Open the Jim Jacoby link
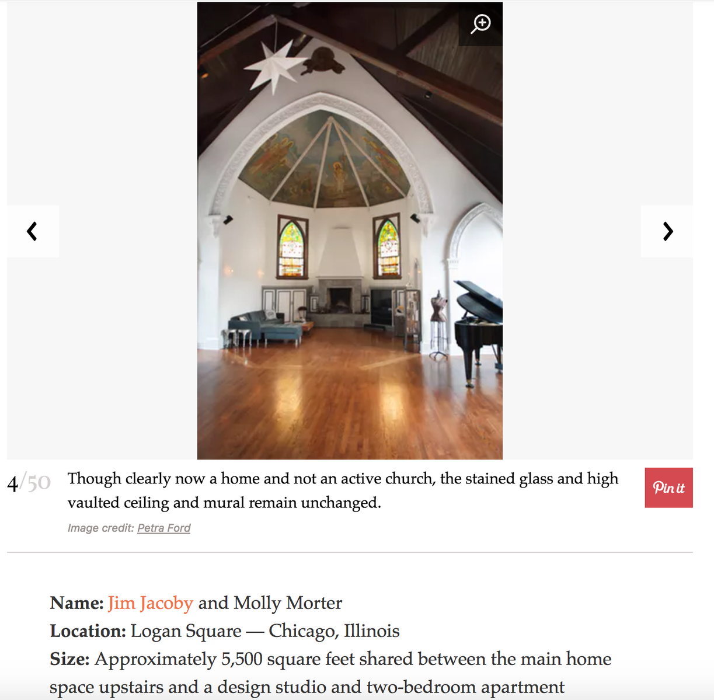Screen dimensions: 714x700 point(151,603)
